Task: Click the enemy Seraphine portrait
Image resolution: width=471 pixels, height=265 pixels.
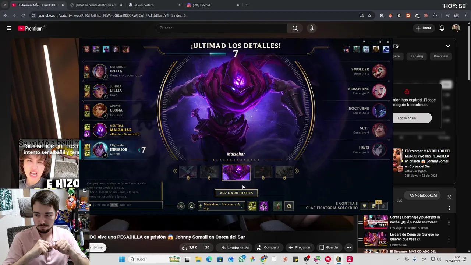Action: tap(379, 91)
